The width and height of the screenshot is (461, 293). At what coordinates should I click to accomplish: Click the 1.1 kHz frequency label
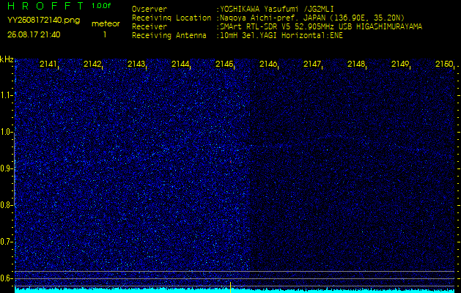point(6,95)
